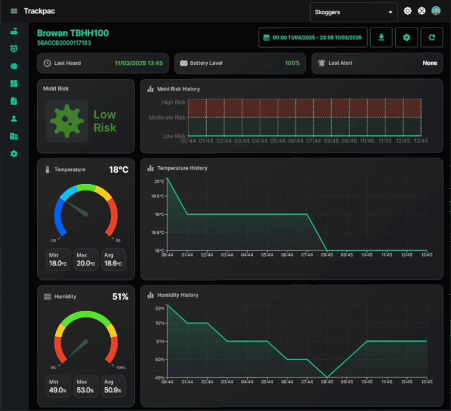
Task: Open settings gear icon in sidebar
Action: coord(14,154)
